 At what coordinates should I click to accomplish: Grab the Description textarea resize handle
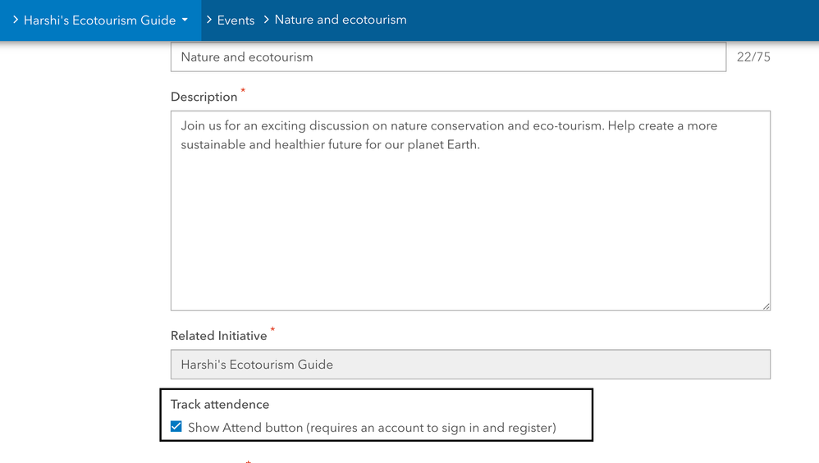tap(766, 306)
